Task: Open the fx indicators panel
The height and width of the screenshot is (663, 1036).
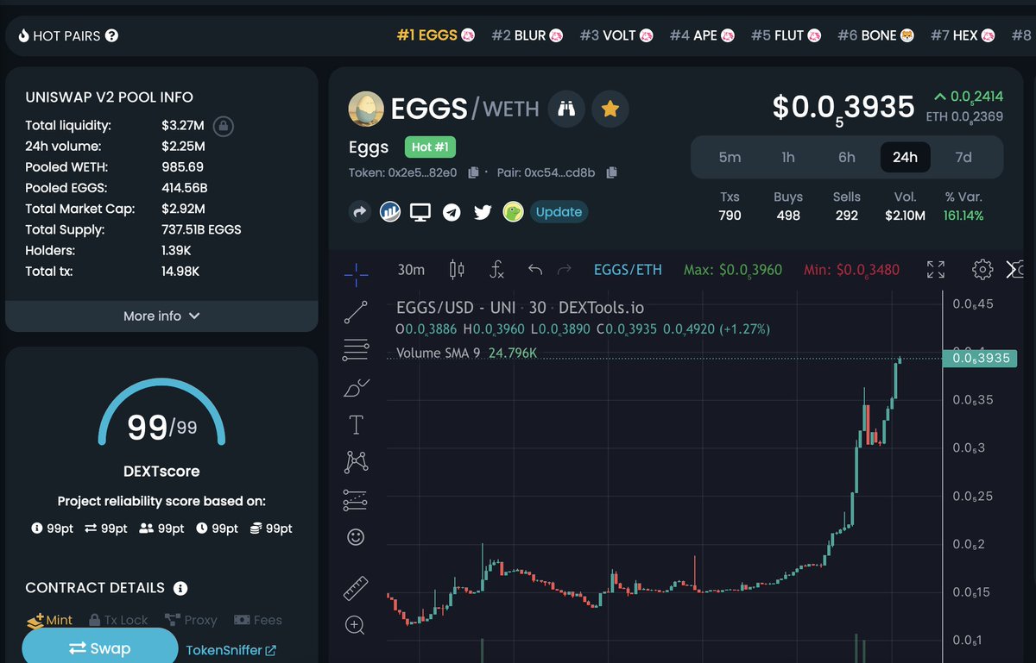Action: [496, 270]
